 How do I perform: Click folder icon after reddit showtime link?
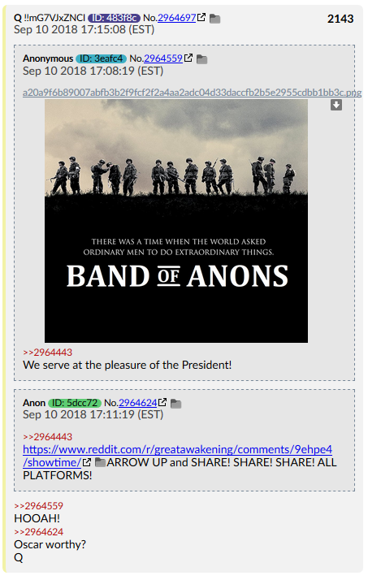coord(100,462)
